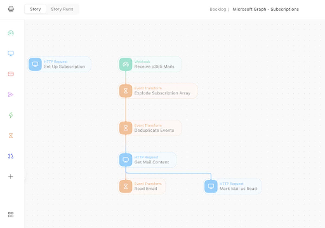Select the blue branching nodes sidebar icon
325x228 pixels.
pos(11,156)
